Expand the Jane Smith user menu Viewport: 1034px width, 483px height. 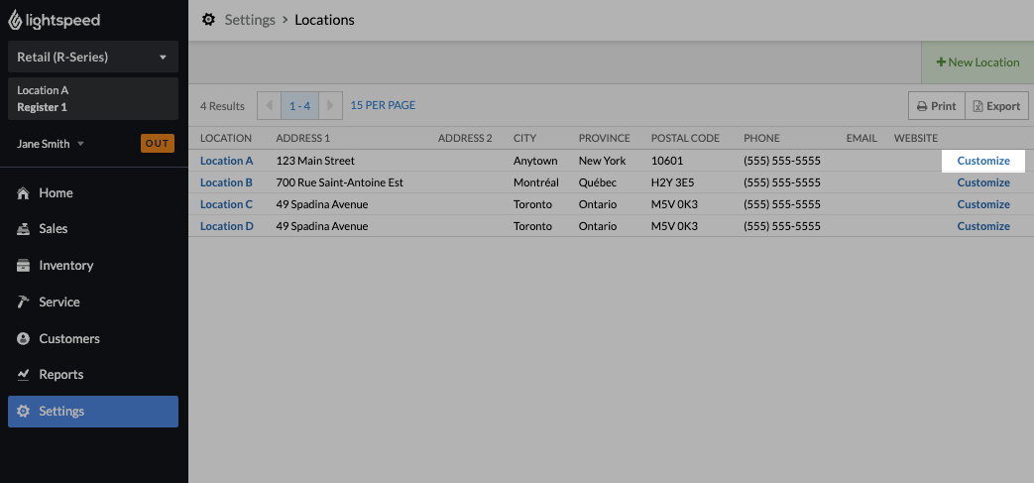[51, 144]
